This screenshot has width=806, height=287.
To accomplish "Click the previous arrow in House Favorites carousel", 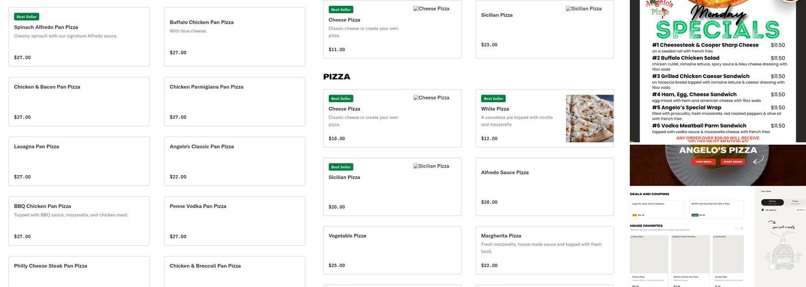I will pos(736,228).
